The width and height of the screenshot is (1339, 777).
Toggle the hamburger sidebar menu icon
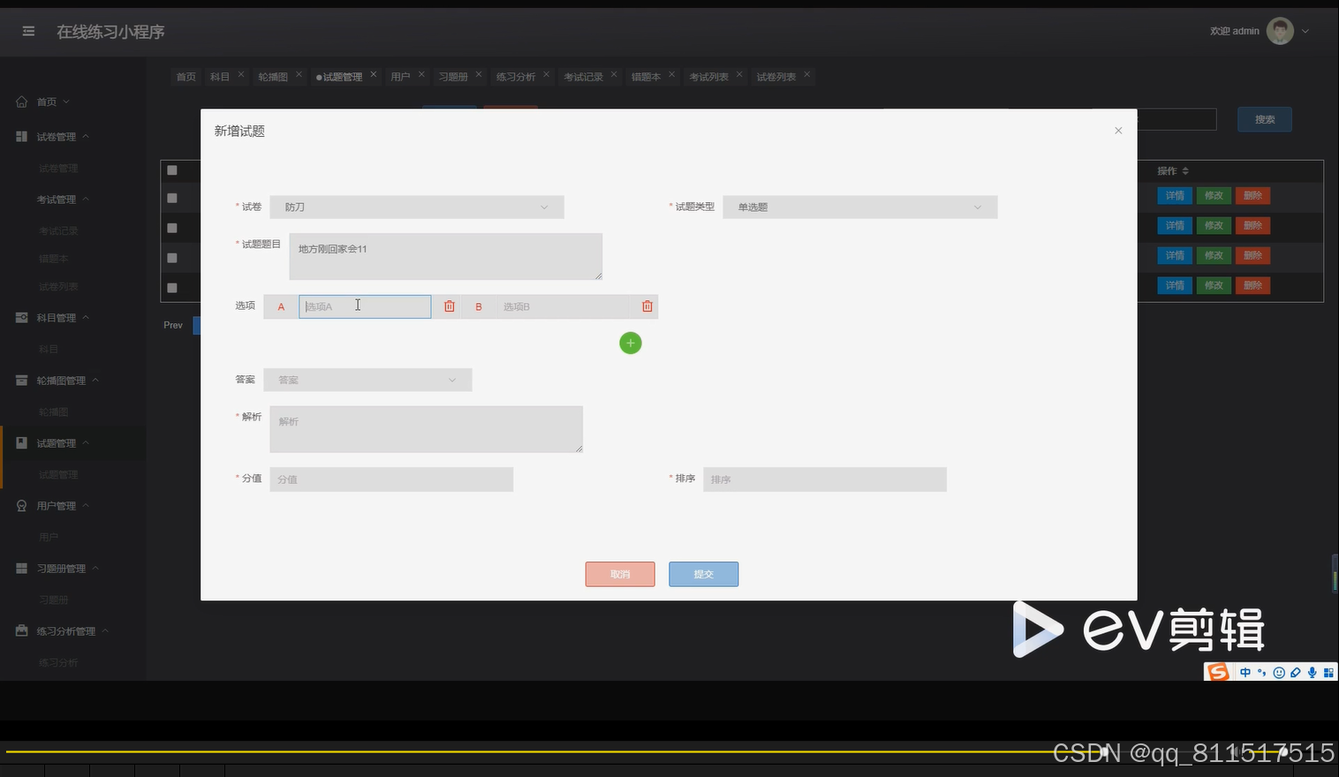tap(28, 32)
